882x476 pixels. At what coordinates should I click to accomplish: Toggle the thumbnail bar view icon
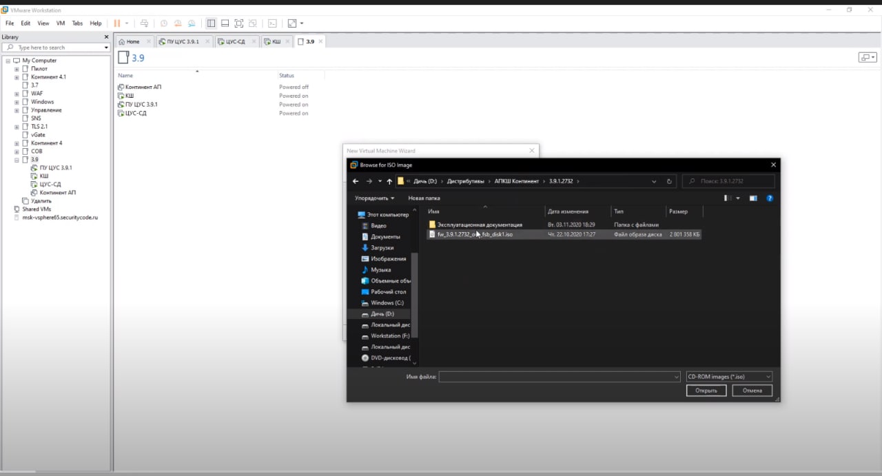[x=225, y=23]
